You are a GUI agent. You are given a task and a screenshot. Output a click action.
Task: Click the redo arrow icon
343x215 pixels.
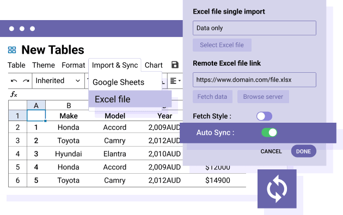click(x=26, y=81)
